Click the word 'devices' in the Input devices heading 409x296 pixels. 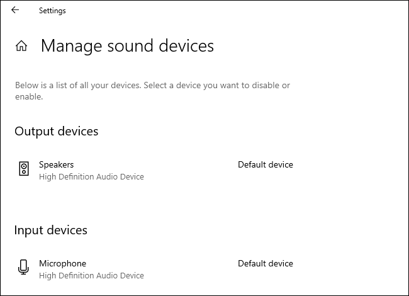tap(67, 230)
